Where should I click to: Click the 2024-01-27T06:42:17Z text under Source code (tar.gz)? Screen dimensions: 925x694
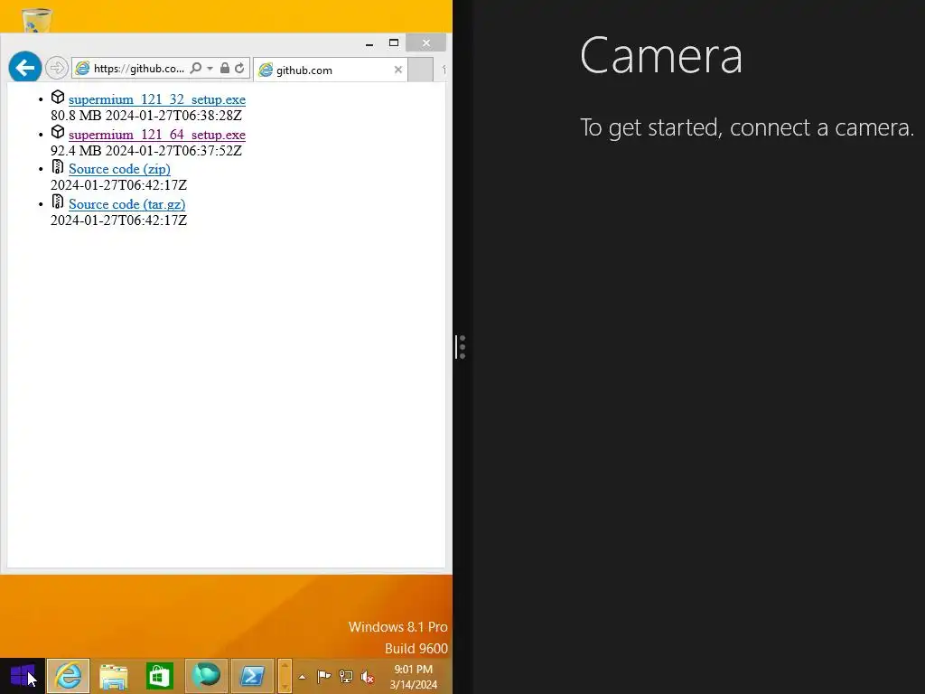coord(118,220)
